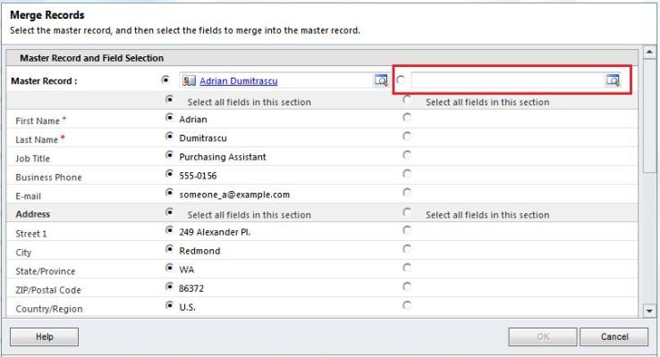This screenshot has width=660, height=357.
Task: Click the vertical scrollbar thumb
Action: [649, 115]
